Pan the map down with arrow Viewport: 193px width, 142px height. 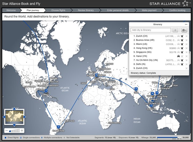tap(14, 125)
